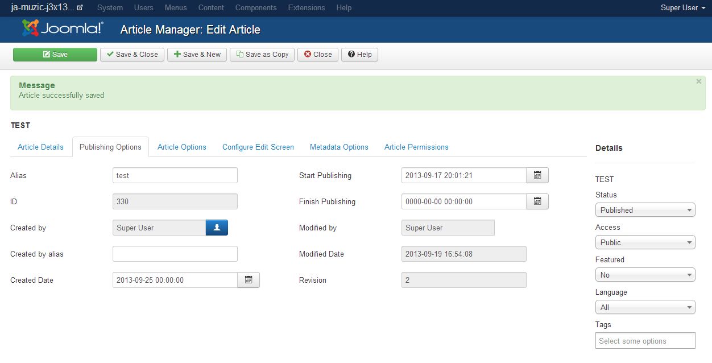Click Save & New

click(x=197, y=55)
